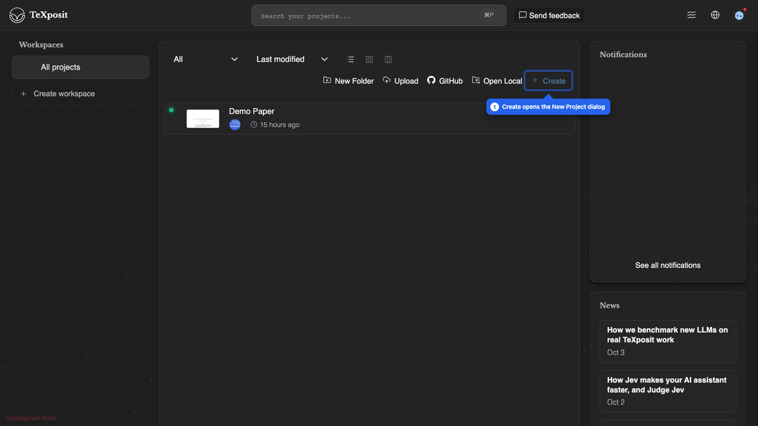Upload a project with Upload

[x=400, y=81]
